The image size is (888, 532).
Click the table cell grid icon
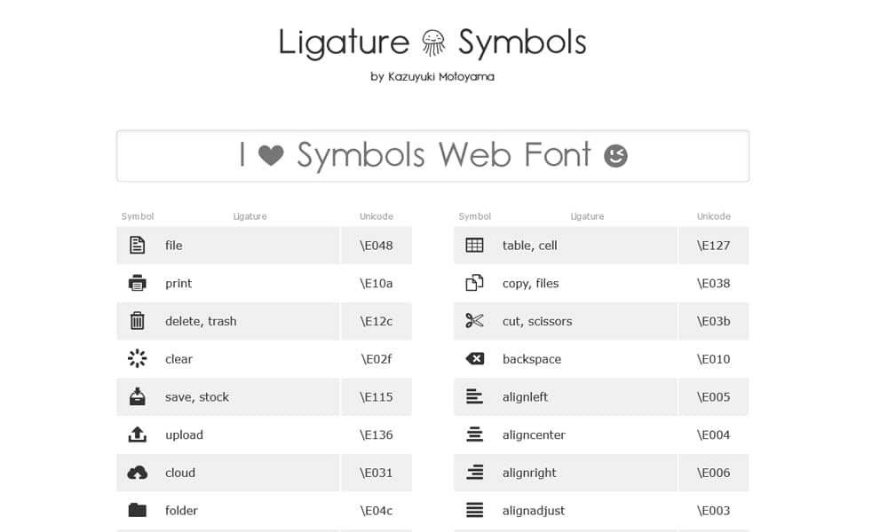tap(474, 246)
